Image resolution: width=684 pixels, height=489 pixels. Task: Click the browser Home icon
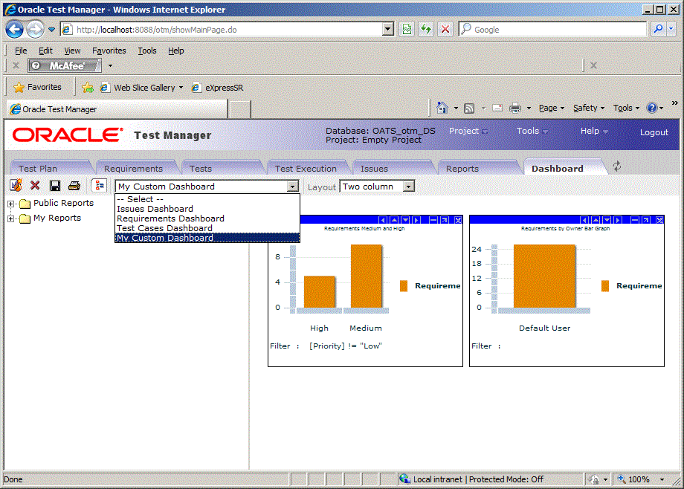tap(442, 108)
